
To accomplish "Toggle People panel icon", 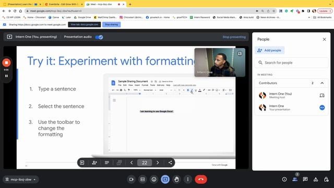I will click(295, 180).
